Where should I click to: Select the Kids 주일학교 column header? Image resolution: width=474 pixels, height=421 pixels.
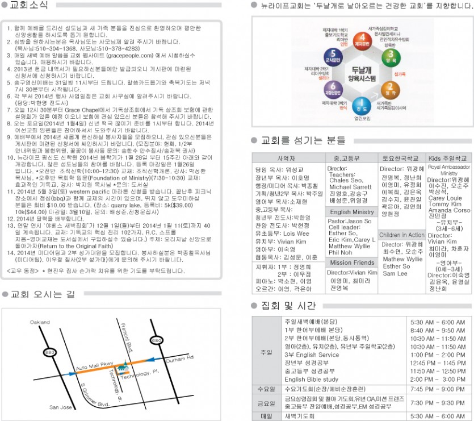click(x=448, y=158)
